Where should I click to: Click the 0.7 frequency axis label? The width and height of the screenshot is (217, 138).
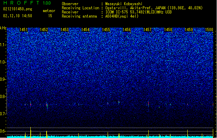pos(3,114)
